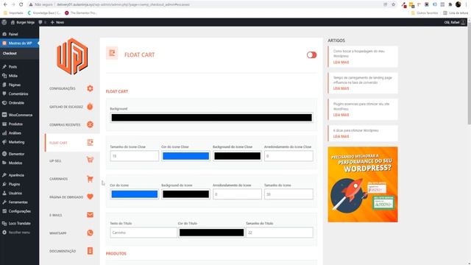Image resolution: width=471 pixels, height=265 pixels.
Task: Pick Cor do Título color swatch
Action: click(x=211, y=233)
